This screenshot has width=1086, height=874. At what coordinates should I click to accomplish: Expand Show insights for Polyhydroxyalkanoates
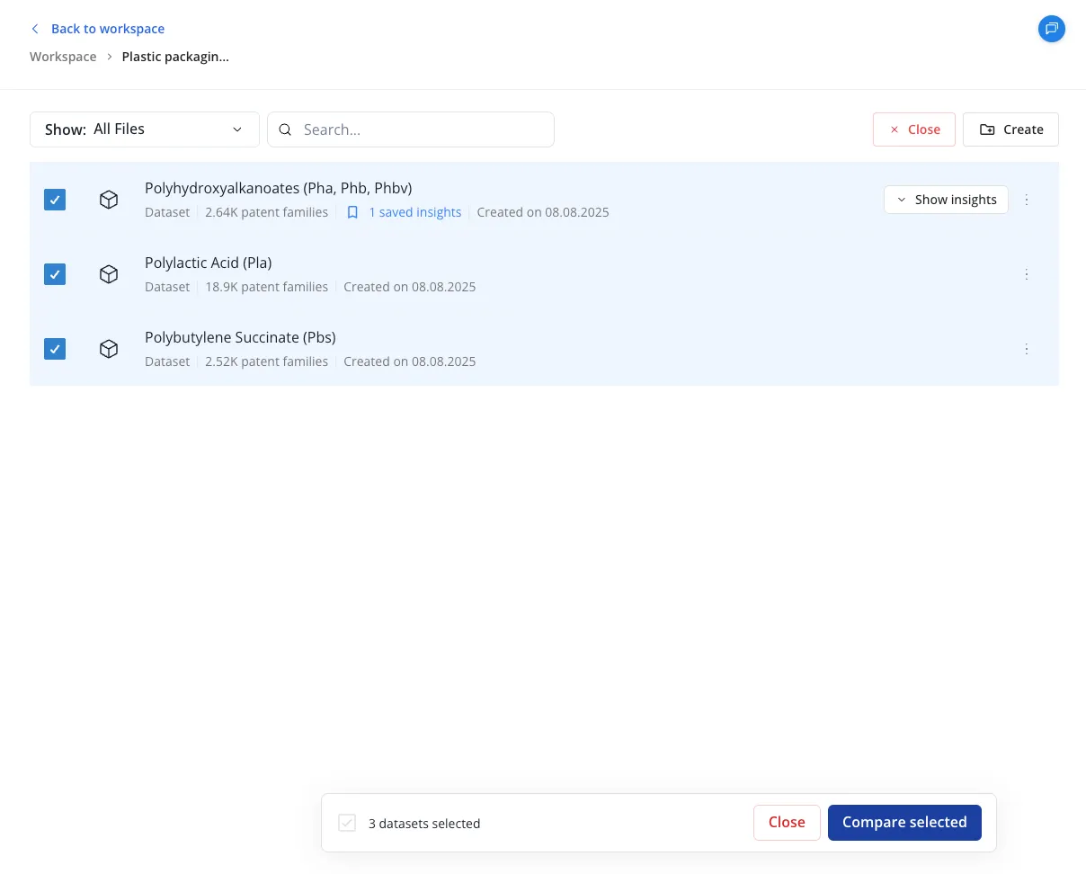(946, 200)
